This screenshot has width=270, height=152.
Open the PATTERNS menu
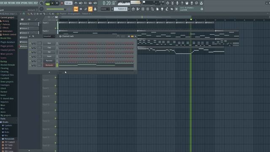coord(11,3)
